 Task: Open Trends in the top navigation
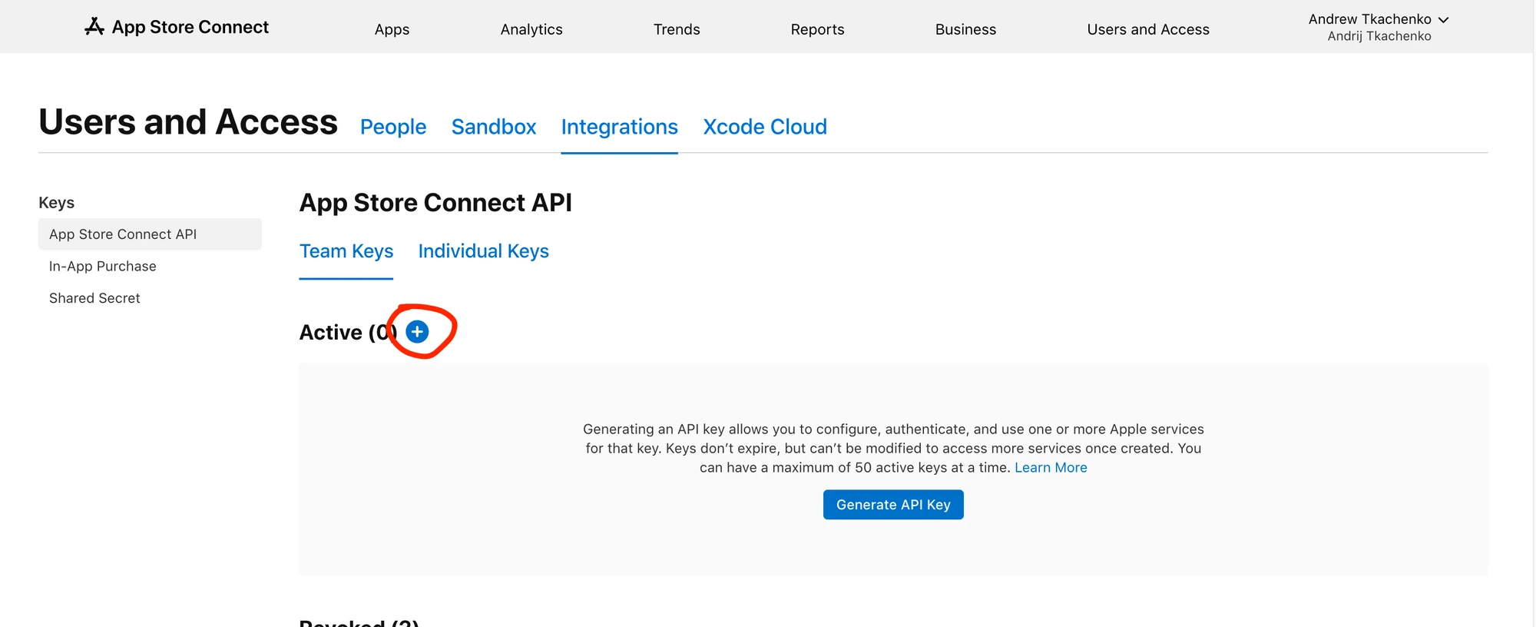tap(677, 29)
